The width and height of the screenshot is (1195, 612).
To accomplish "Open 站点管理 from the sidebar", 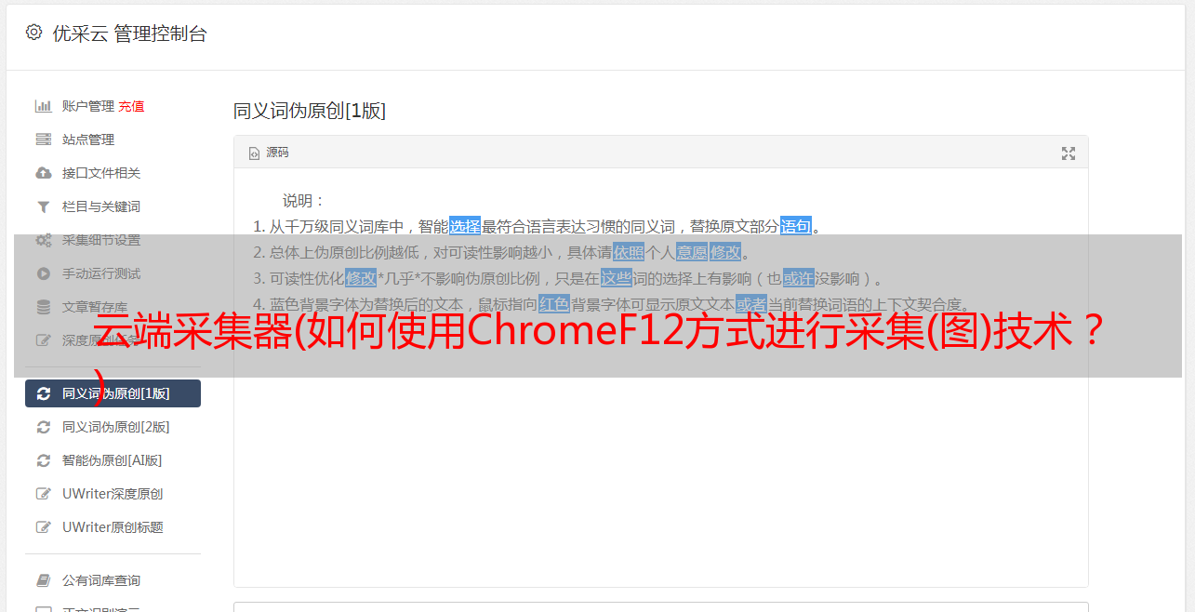I will click(x=88, y=140).
